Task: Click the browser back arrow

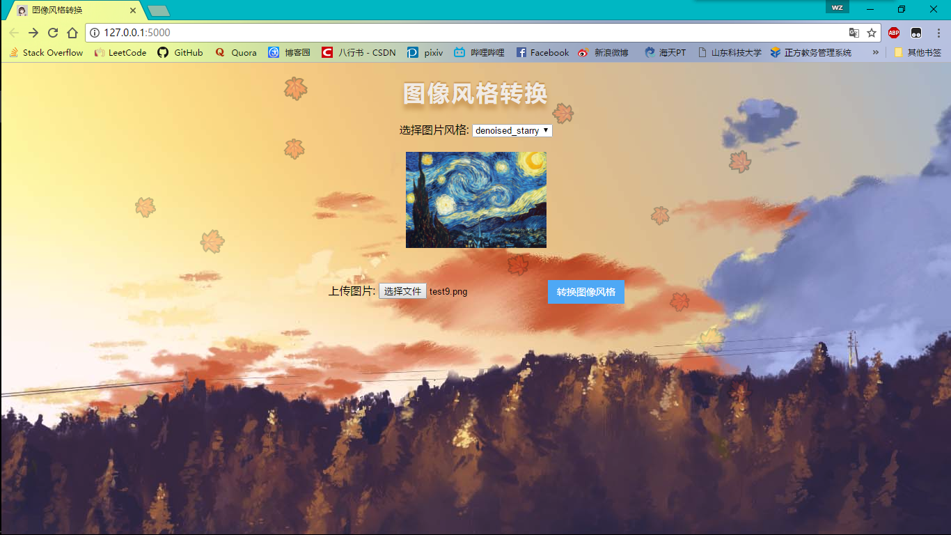Action: pos(14,33)
